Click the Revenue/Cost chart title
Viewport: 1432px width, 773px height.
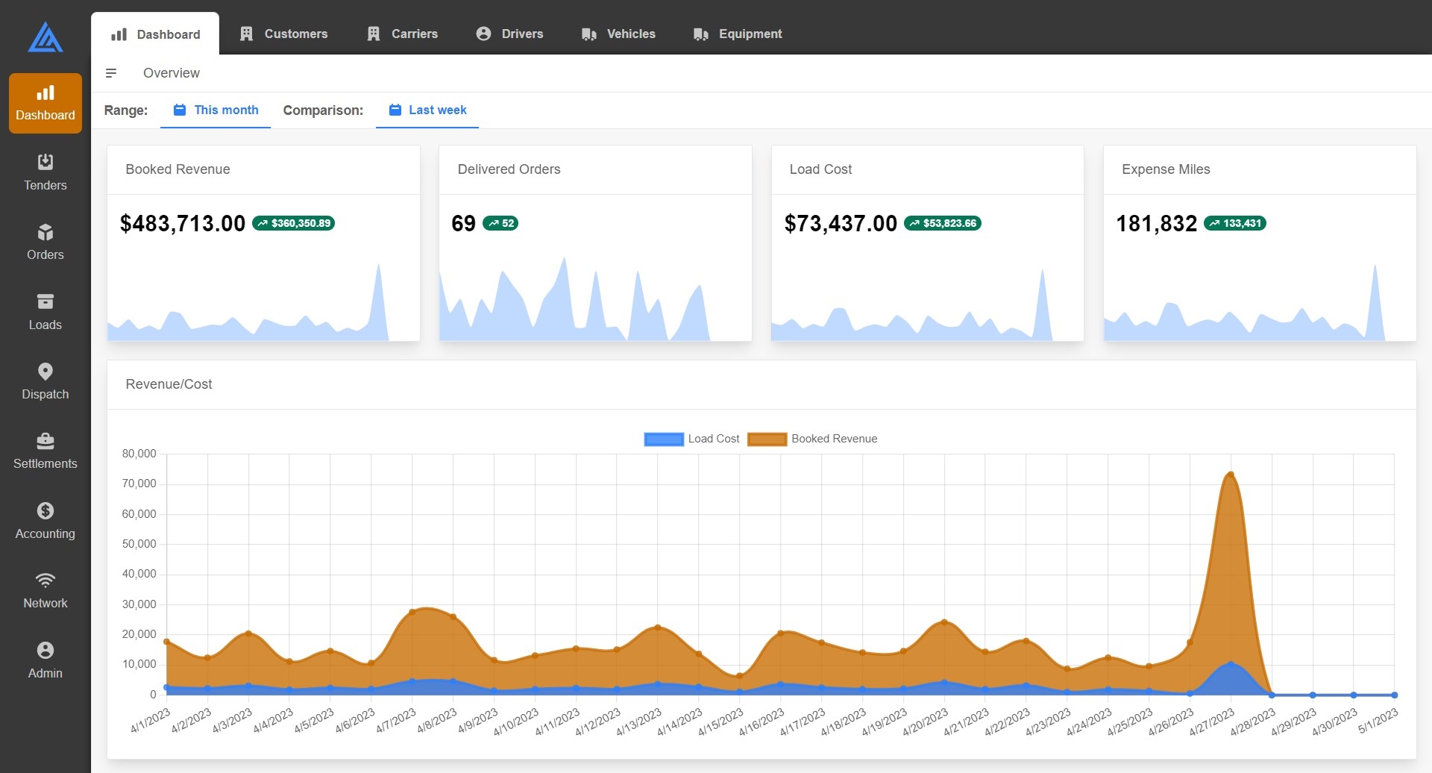[x=169, y=384]
